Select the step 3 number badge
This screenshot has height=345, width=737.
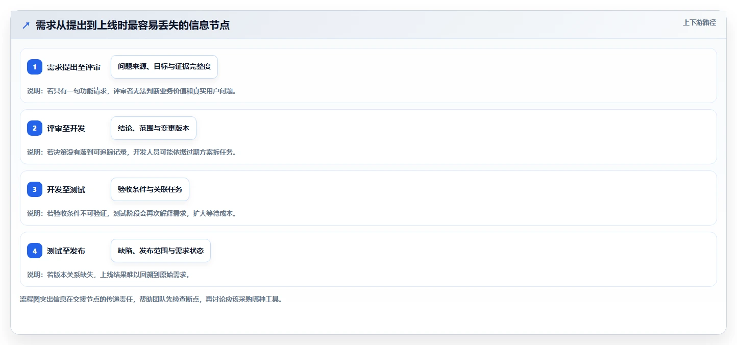tap(35, 189)
